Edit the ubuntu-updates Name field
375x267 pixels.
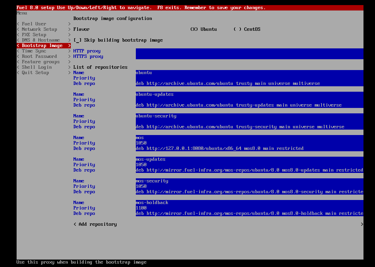[x=249, y=94]
